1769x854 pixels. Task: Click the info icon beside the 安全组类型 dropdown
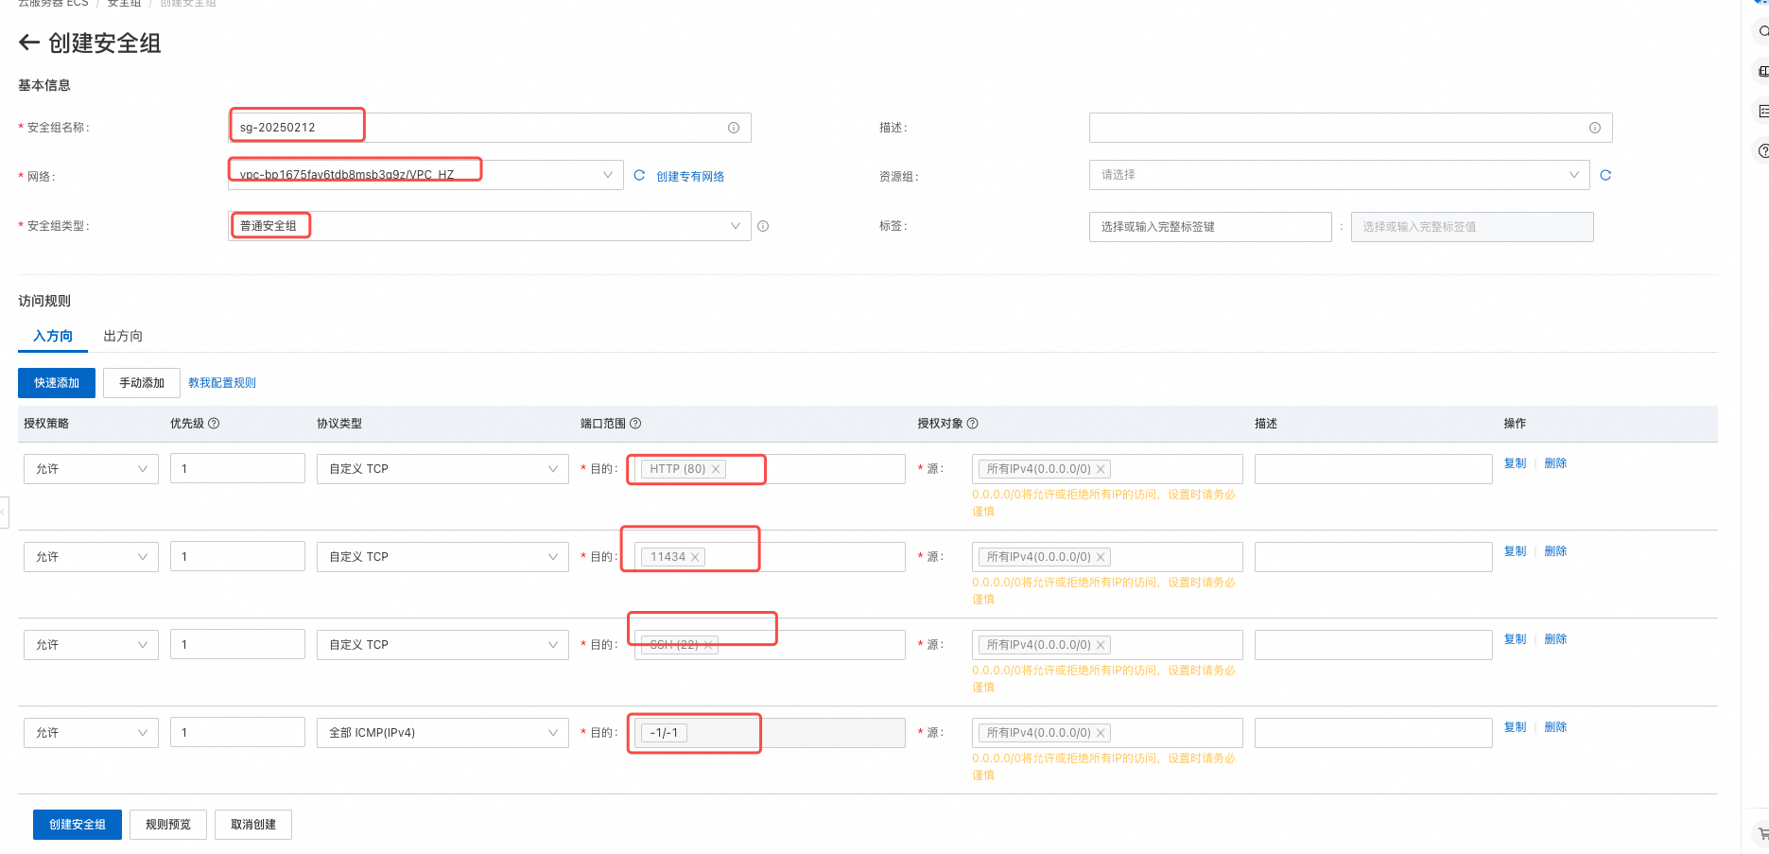click(x=763, y=226)
